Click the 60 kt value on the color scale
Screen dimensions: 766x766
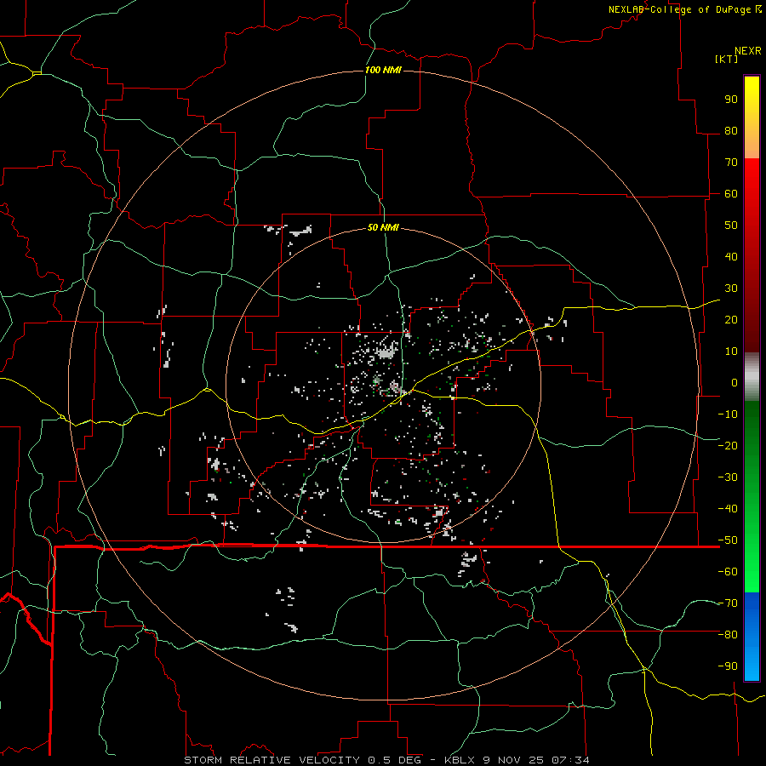coord(731,193)
